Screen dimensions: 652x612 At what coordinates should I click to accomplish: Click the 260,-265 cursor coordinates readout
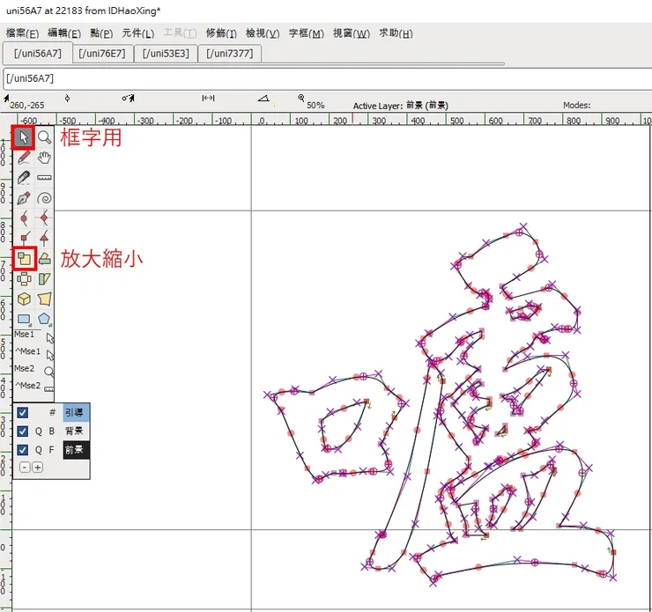pos(27,106)
